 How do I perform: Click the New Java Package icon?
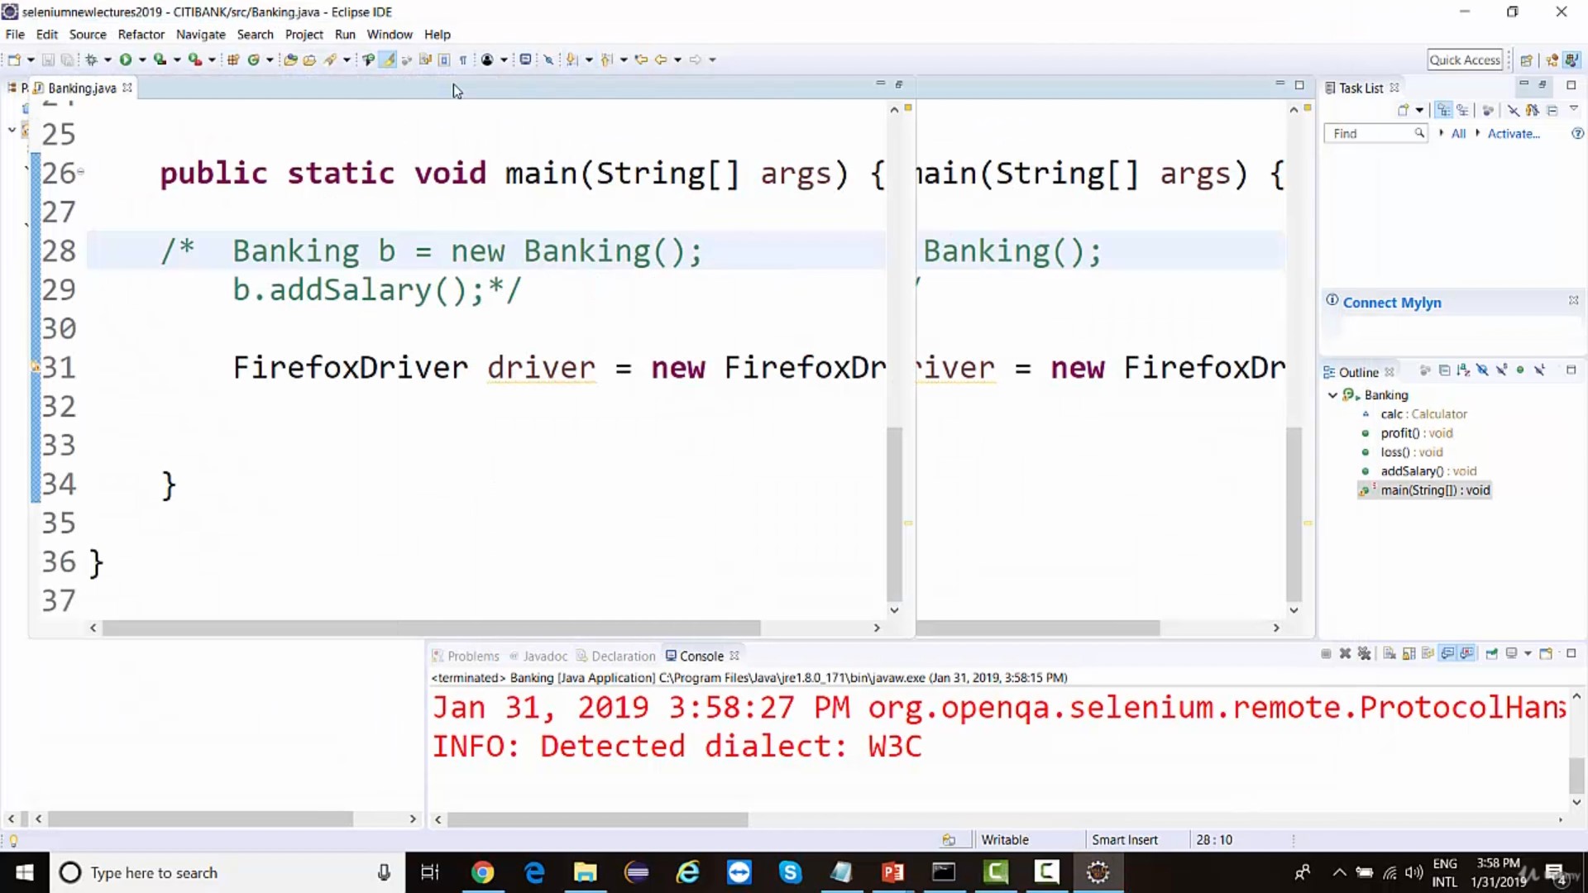(x=233, y=60)
